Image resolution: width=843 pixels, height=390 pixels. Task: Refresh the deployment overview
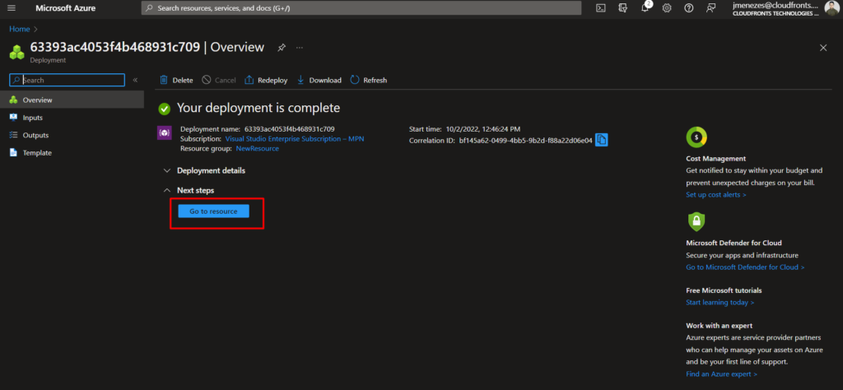[x=369, y=80]
